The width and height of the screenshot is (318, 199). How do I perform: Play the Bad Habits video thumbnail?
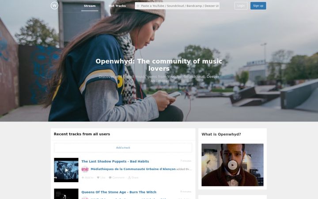(66, 170)
